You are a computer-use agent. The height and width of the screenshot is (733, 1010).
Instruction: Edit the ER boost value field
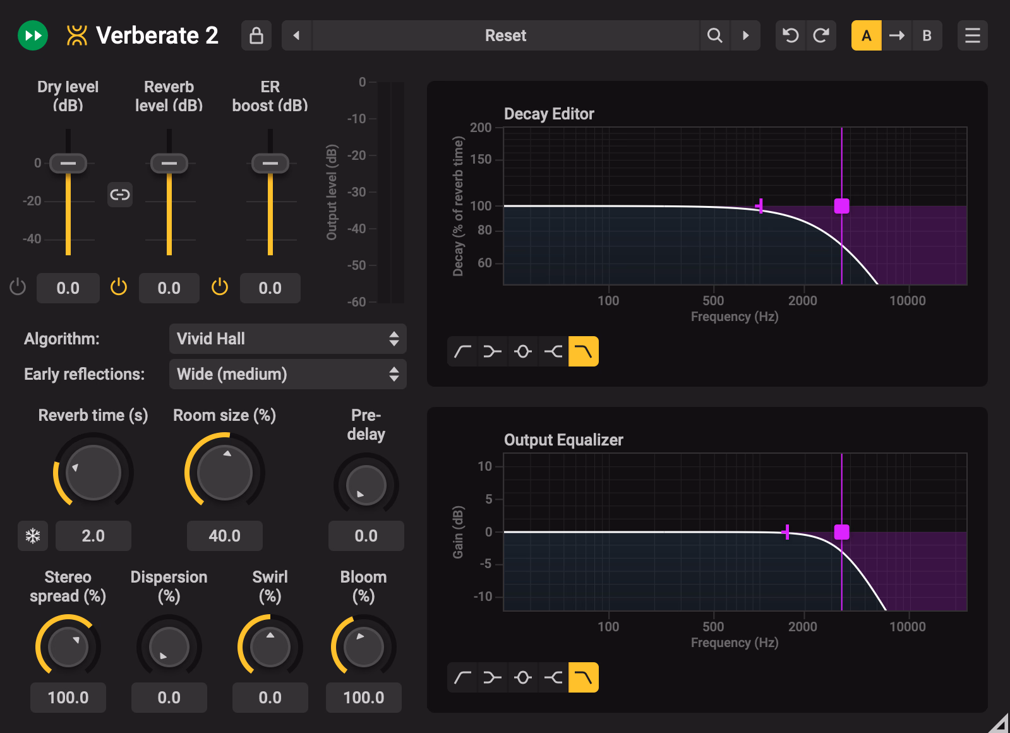click(270, 288)
